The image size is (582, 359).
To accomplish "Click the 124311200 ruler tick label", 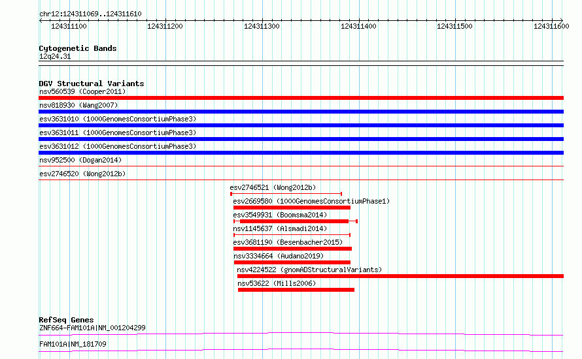I will (165, 26).
